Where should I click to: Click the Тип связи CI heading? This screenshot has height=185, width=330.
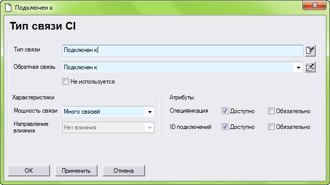pyautogui.click(x=43, y=26)
